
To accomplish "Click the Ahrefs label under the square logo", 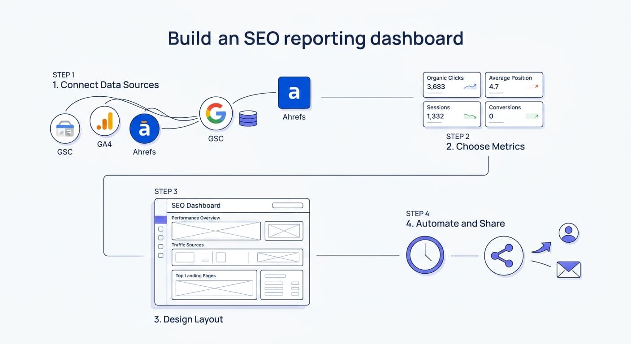I will pos(294,117).
